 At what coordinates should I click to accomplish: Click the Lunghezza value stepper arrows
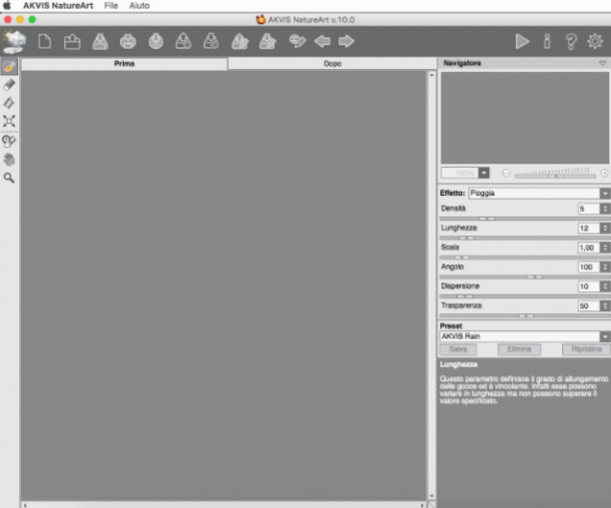coord(605,229)
